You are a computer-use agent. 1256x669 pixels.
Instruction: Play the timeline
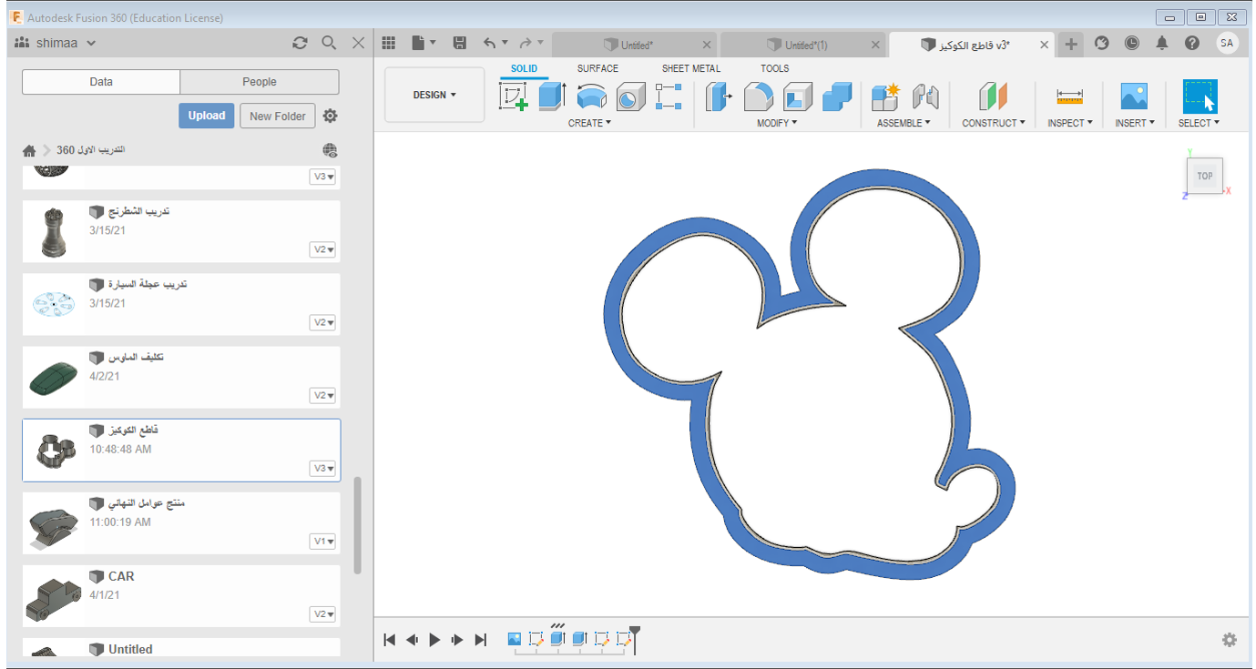click(x=434, y=640)
